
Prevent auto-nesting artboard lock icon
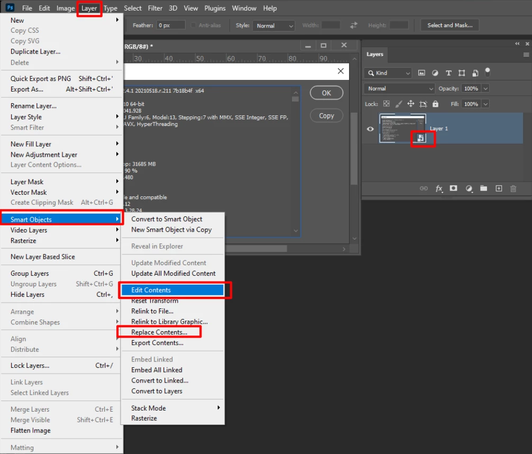(x=423, y=104)
